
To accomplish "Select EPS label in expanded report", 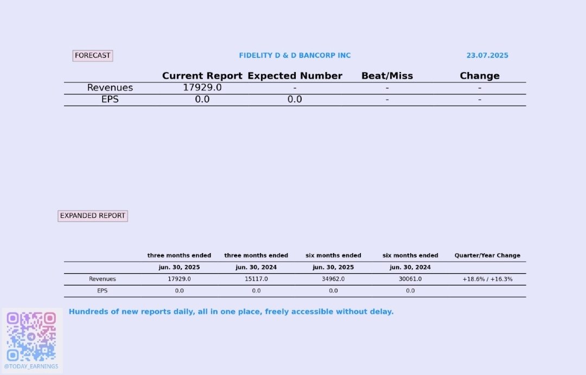I will pyautogui.click(x=103, y=290).
